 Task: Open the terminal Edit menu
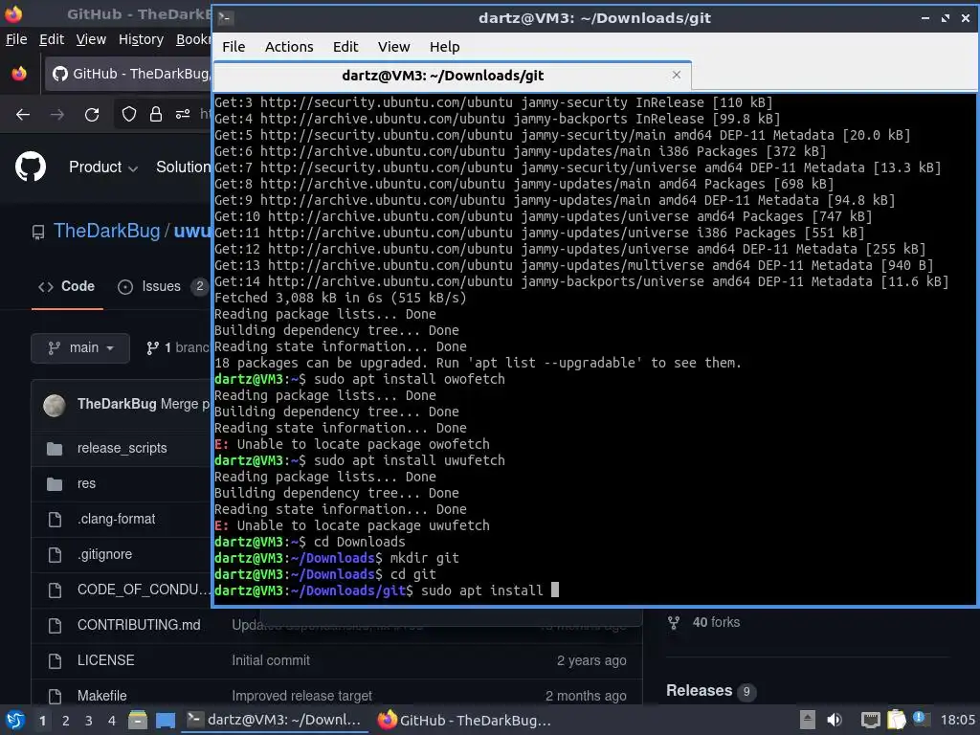click(345, 47)
